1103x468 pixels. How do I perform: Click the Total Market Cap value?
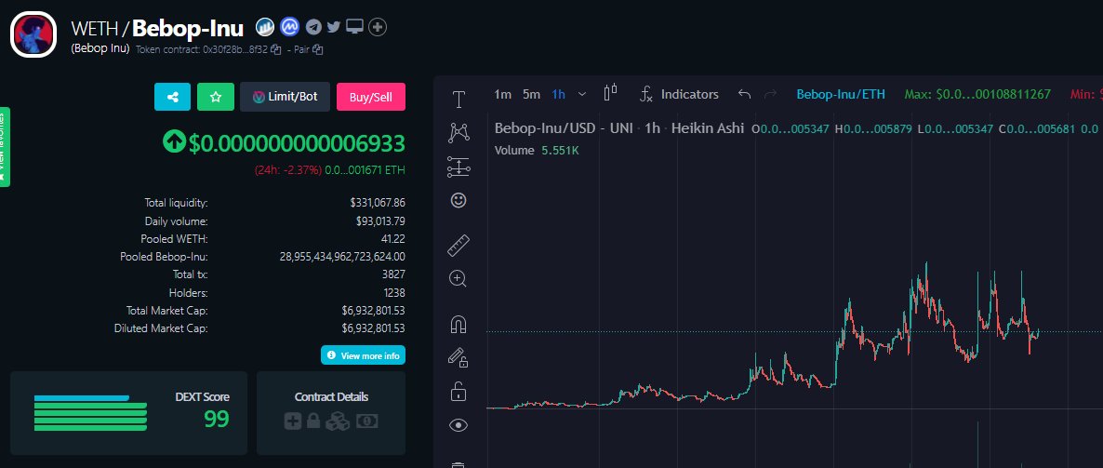(374, 311)
